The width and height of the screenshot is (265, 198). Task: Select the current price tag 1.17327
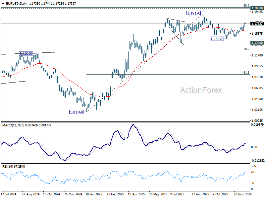(257, 23)
